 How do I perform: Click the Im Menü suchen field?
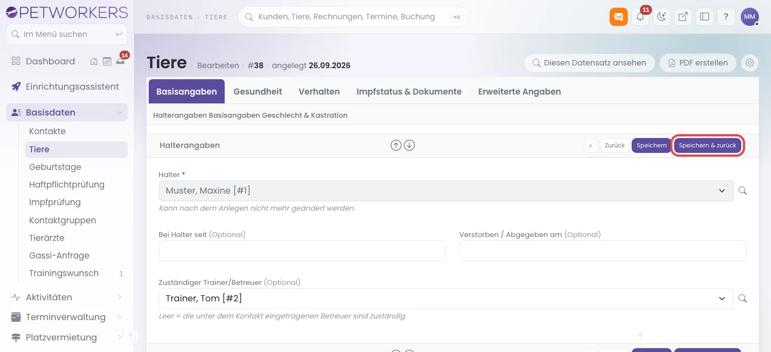pyautogui.click(x=67, y=34)
